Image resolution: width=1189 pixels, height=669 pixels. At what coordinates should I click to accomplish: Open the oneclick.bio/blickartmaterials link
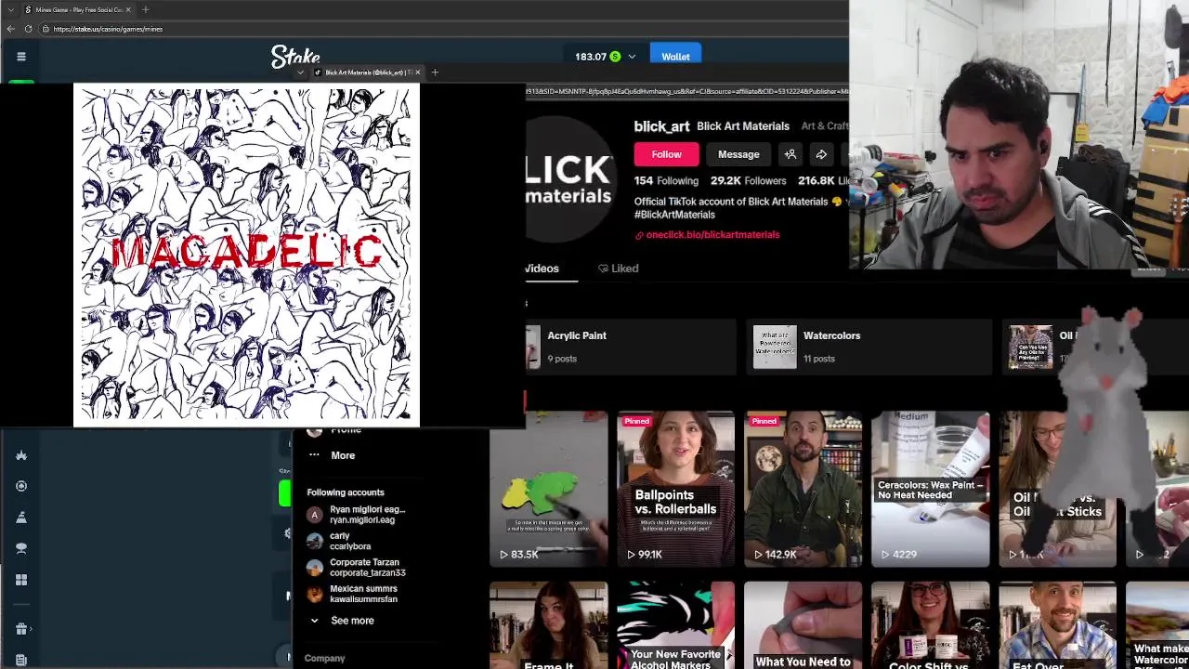712,235
